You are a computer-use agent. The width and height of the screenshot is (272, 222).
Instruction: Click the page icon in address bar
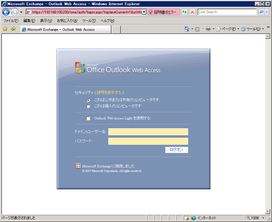tap(29, 12)
